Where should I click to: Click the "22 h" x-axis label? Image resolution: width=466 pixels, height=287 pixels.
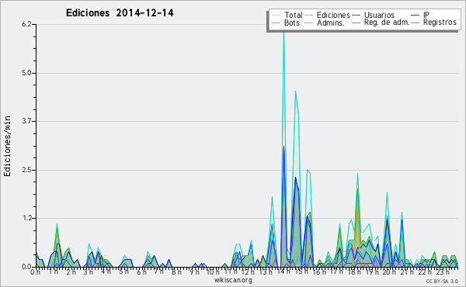coord(424,271)
